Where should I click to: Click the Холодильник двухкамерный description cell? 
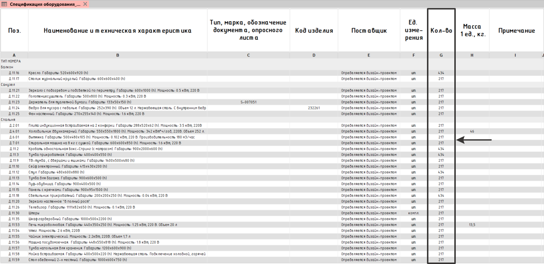click(x=117, y=131)
